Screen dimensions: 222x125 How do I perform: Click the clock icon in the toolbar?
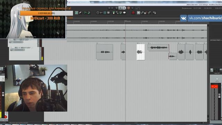[98, 13]
